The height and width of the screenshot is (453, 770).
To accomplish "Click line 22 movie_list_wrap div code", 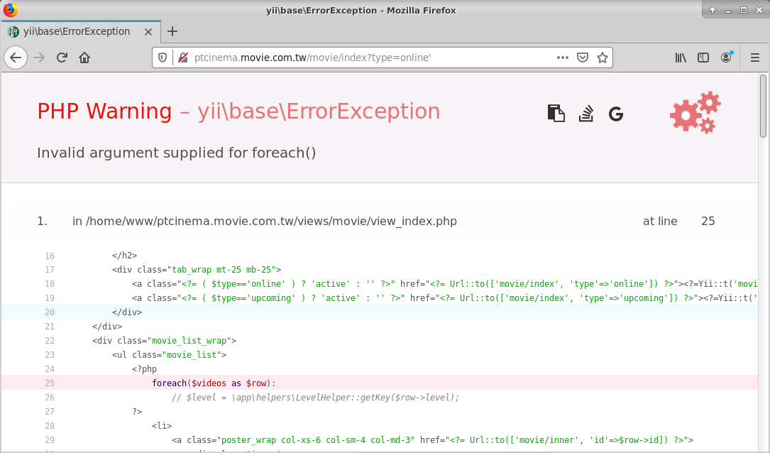I will tap(164, 341).
